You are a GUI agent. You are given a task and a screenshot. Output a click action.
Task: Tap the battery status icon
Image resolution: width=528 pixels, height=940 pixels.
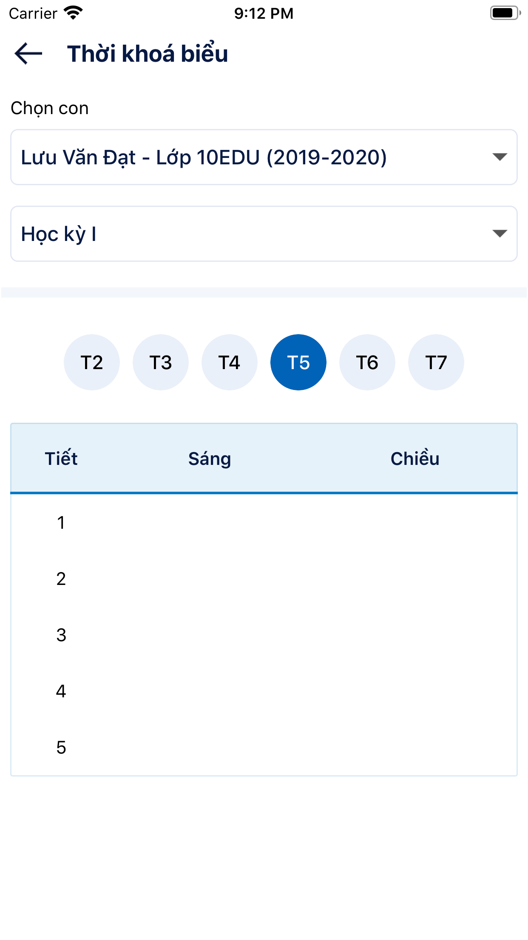(505, 13)
